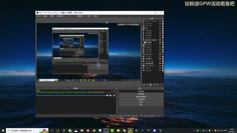Select the 显示器采集 source row
The image size is (237, 133).
(x=153, y=63)
